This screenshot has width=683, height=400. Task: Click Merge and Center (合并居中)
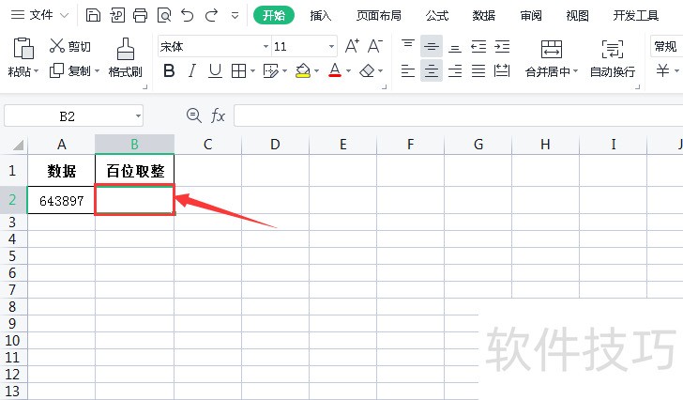click(552, 58)
